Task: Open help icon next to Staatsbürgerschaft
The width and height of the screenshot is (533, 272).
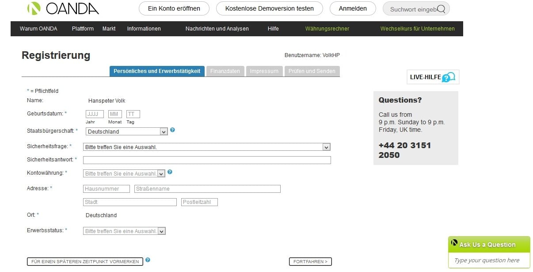Action: [x=172, y=130]
